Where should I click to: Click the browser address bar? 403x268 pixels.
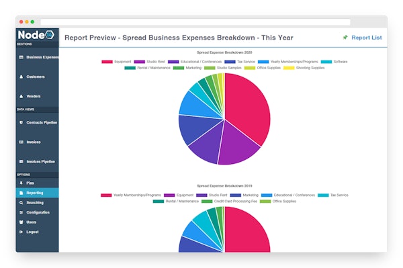195,22
